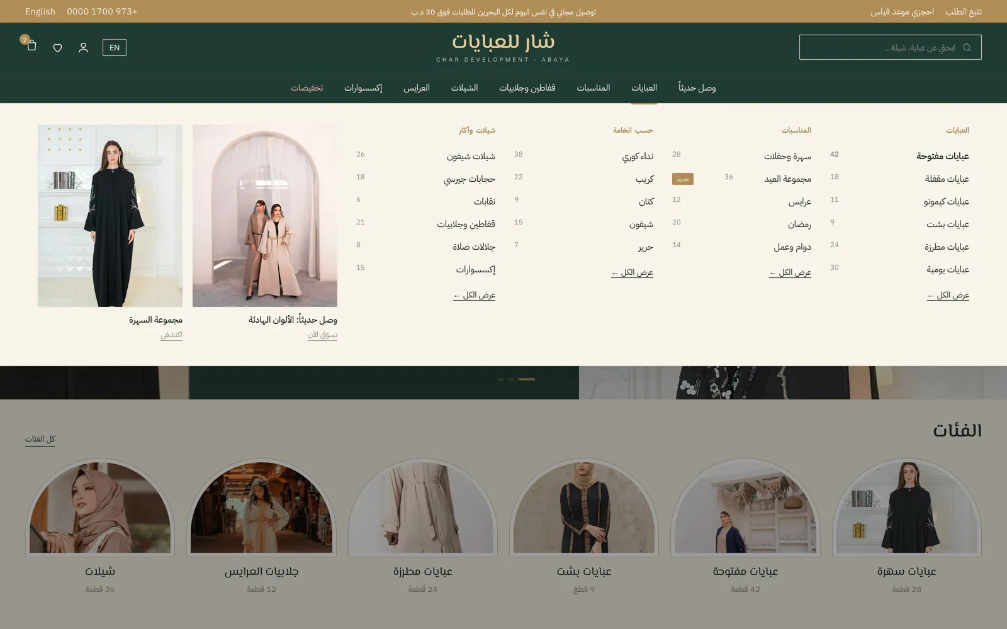Open the user account icon
The width and height of the screenshot is (1007, 629).
tap(83, 48)
